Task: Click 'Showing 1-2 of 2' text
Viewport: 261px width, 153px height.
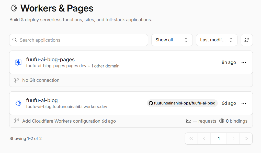Action: point(26,138)
